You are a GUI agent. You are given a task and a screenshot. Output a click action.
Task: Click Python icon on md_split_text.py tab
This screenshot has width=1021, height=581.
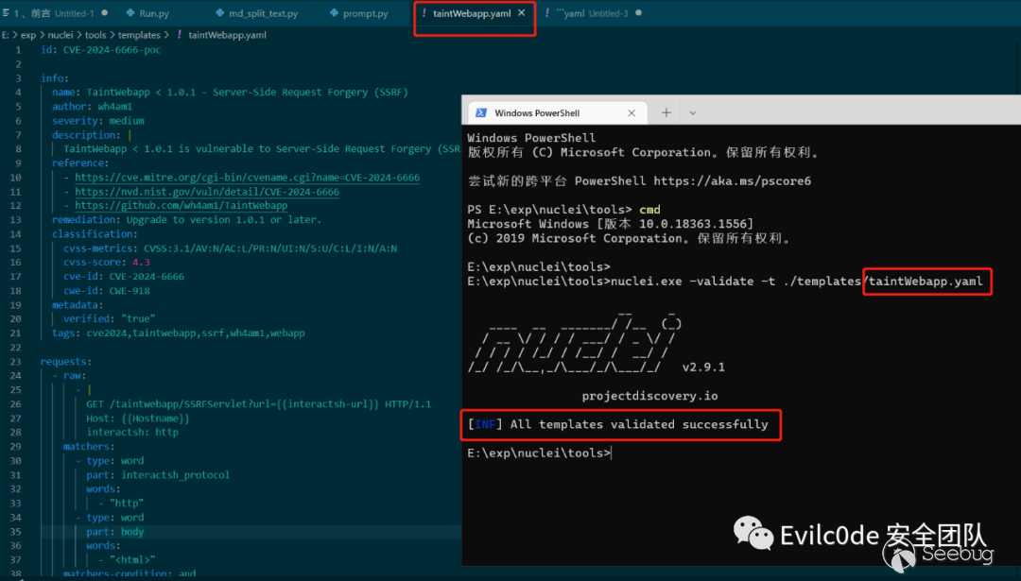(219, 13)
